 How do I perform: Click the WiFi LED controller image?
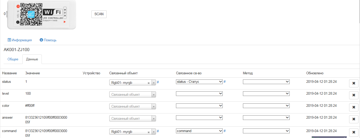pyautogui.click(x=42, y=14)
